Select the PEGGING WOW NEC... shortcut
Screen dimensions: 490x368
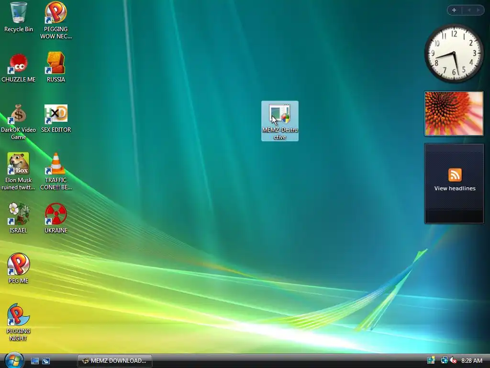56,21
